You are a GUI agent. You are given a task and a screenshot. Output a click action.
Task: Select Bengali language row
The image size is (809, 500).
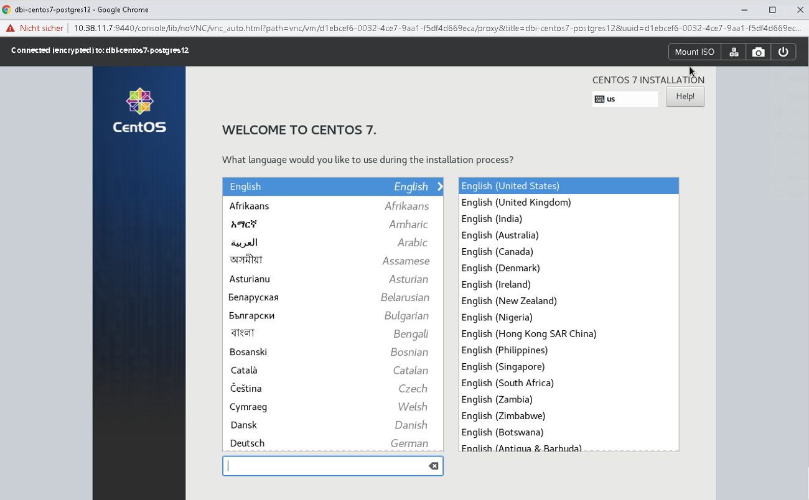click(333, 334)
